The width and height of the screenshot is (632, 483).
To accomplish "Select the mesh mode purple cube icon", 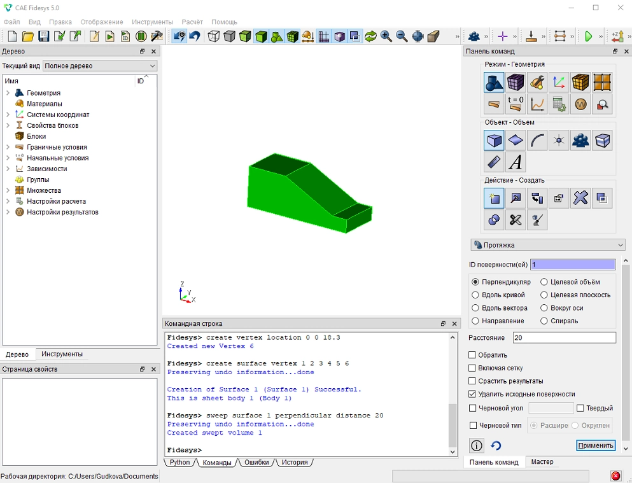I will tap(516, 83).
